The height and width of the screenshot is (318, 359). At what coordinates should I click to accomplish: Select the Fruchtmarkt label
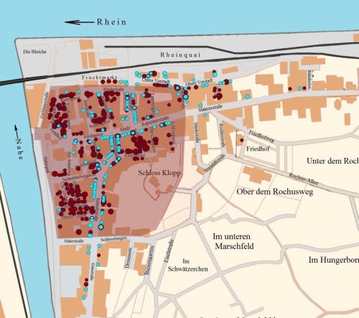(100, 78)
